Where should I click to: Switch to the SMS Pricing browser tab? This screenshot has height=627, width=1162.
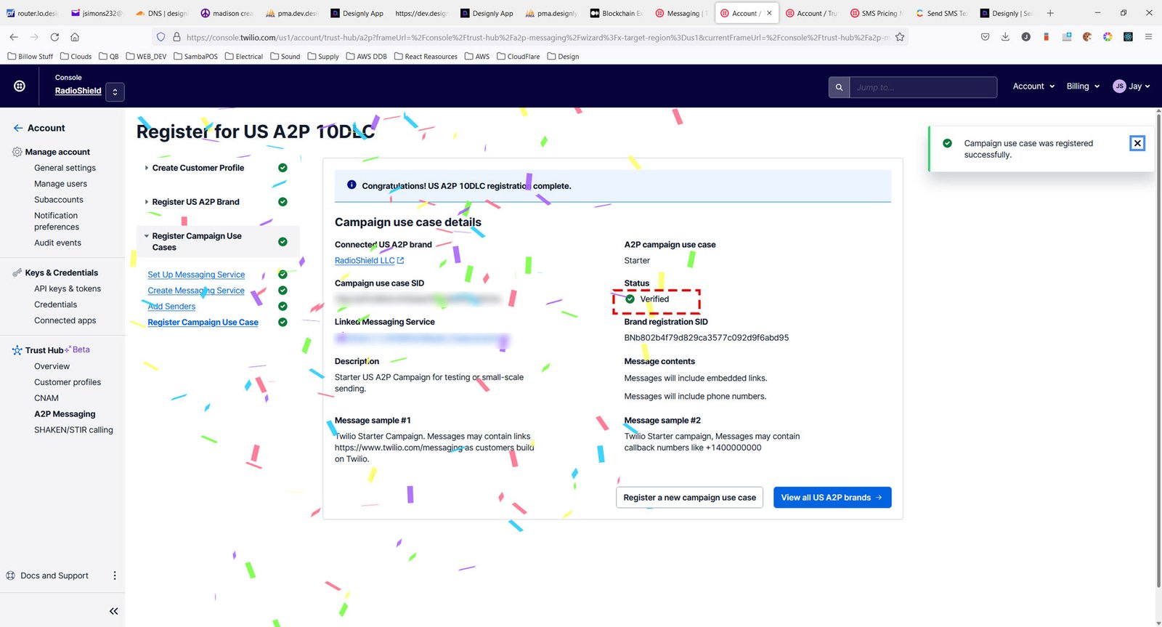[877, 13]
